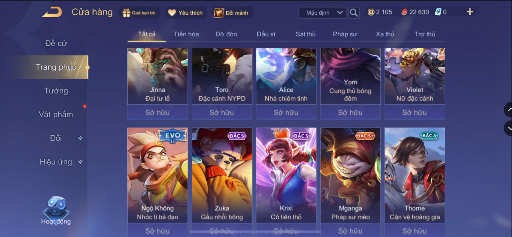Switch to the Tiến hóa tab
The width and height of the screenshot is (512, 237).
[x=186, y=34]
